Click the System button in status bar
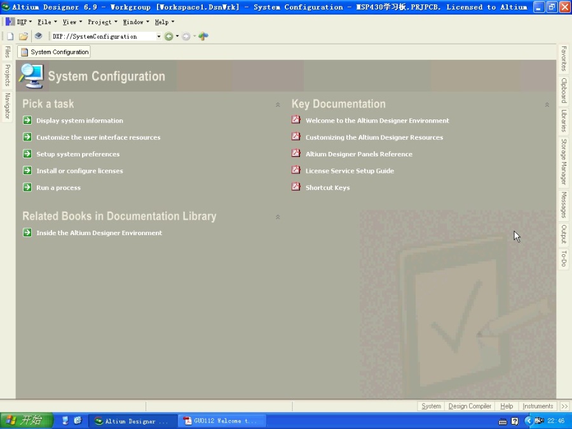 coord(431,406)
